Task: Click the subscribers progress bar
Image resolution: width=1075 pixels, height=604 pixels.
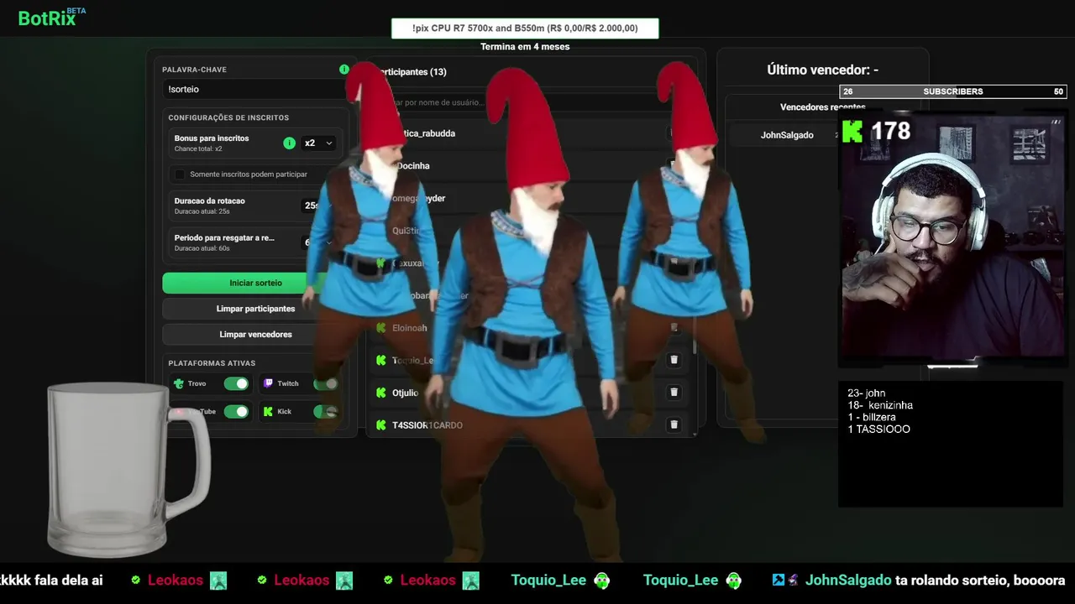Action: [x=952, y=91]
